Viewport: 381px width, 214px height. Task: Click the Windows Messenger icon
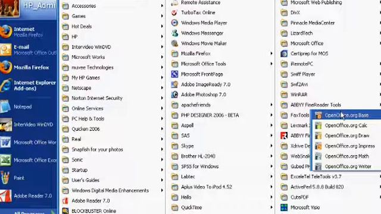click(x=174, y=33)
